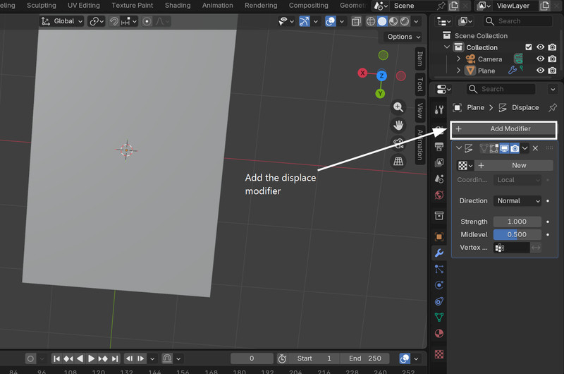Toggle snapping magnet in header
This screenshot has width=564, height=374.
pyautogui.click(x=114, y=22)
